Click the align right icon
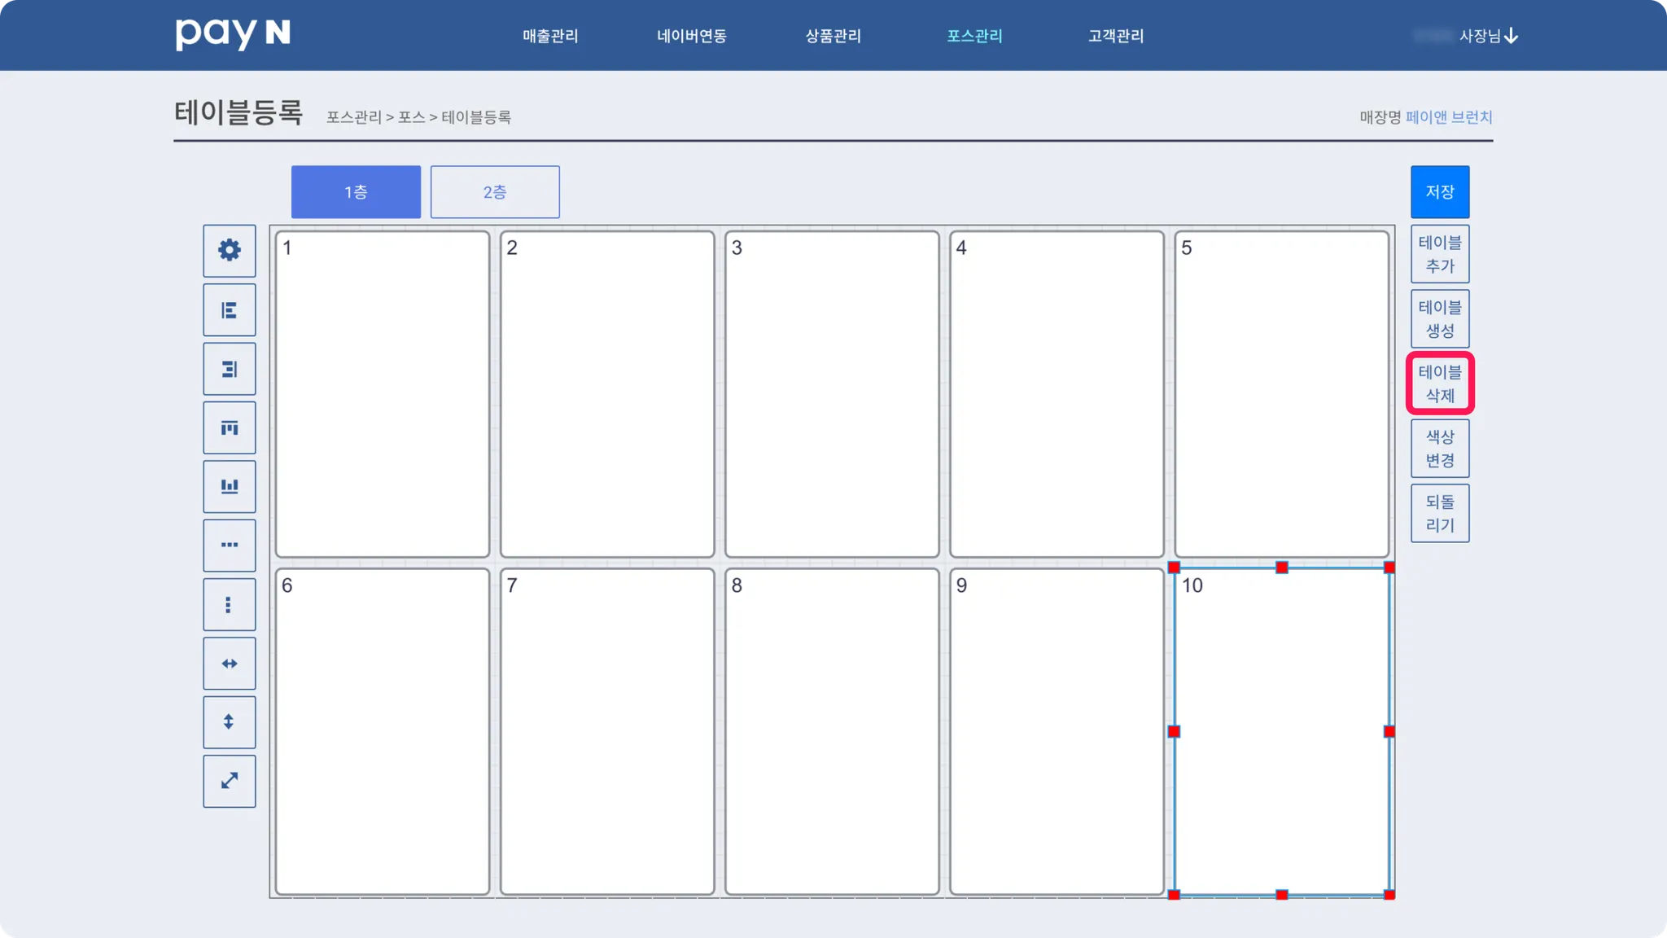 (230, 369)
